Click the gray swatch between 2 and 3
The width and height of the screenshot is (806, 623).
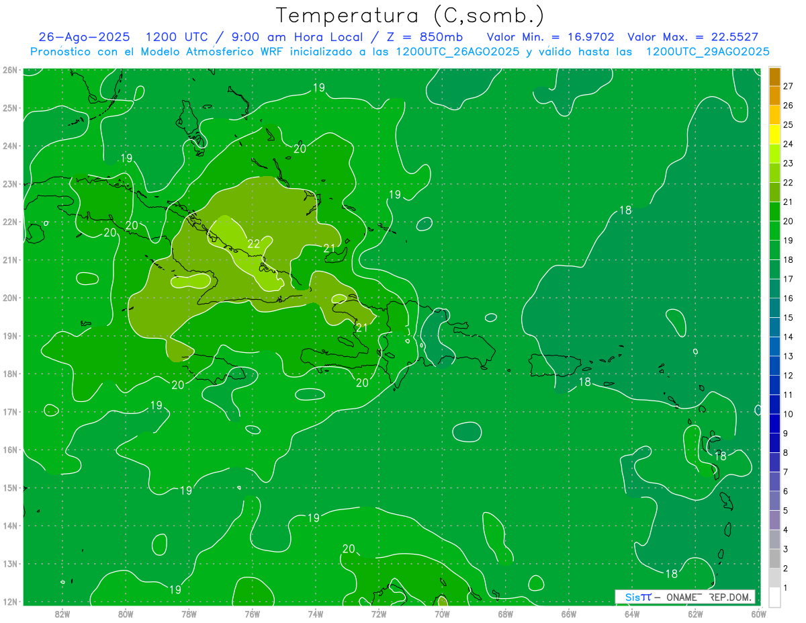point(774,558)
